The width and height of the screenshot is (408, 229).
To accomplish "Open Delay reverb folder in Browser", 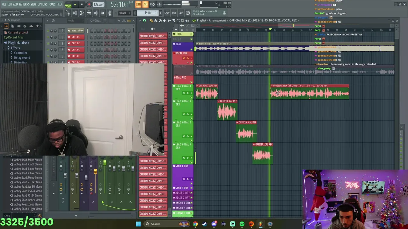I will (x=22, y=58).
